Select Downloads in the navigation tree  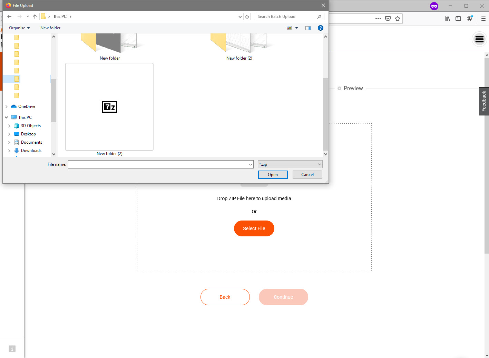tap(31, 151)
